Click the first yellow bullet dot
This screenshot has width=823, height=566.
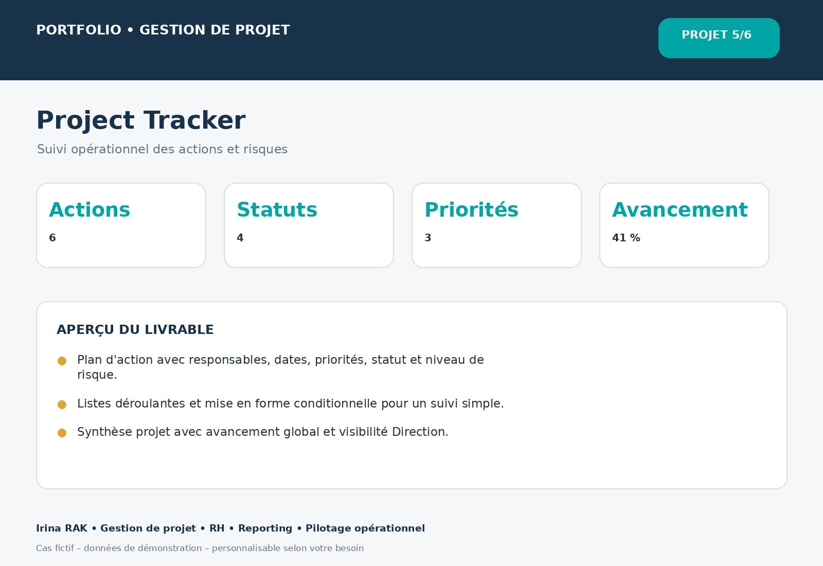coord(62,361)
